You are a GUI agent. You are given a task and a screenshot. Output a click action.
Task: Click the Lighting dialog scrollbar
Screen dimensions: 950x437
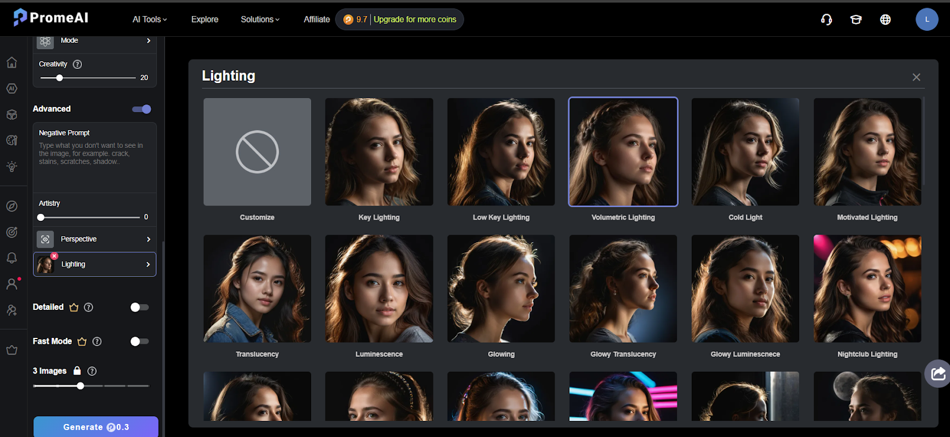[x=924, y=140]
